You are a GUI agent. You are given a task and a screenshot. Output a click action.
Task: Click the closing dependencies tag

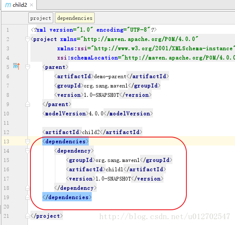[67, 197]
